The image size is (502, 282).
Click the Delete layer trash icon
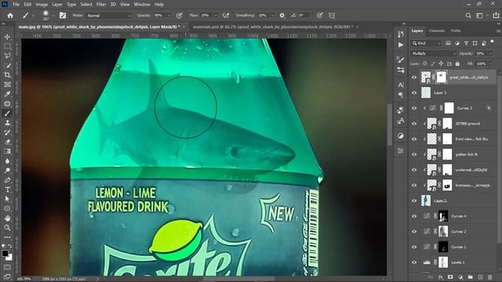tap(489, 277)
